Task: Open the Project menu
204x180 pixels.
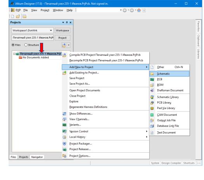Action: coord(45,10)
